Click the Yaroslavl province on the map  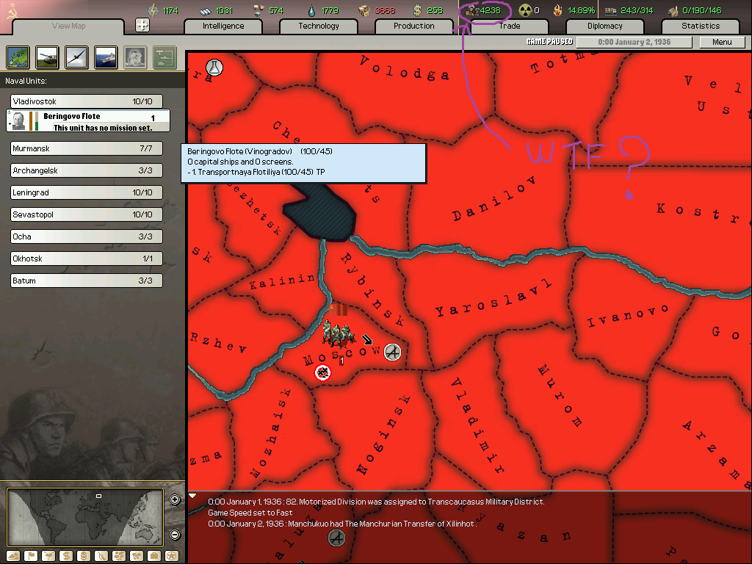click(x=493, y=300)
